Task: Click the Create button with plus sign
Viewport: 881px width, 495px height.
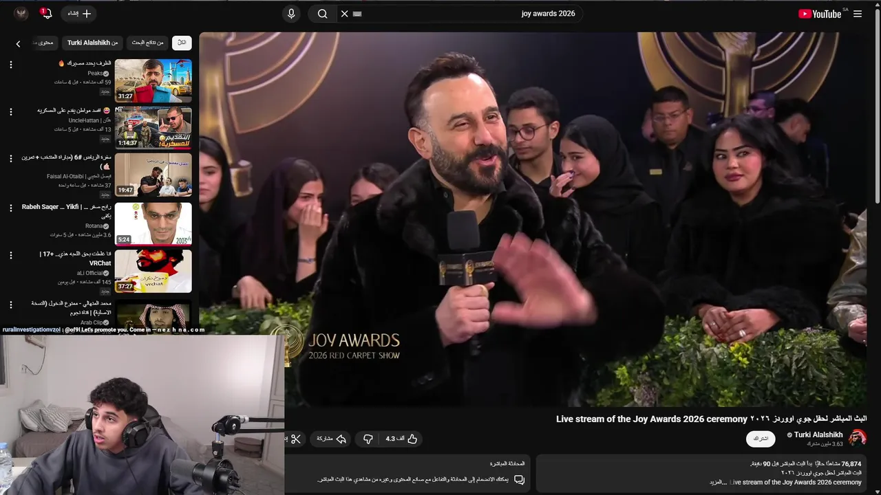Action: click(80, 14)
